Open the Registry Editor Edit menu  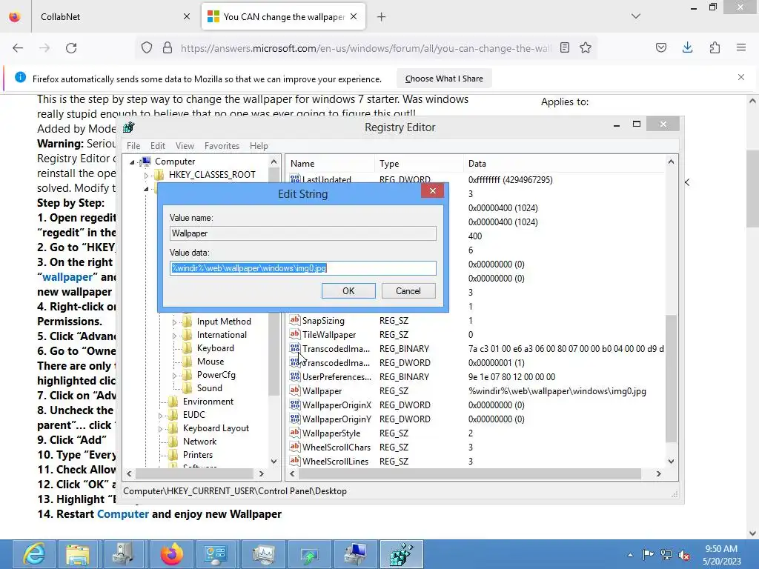[x=158, y=146]
